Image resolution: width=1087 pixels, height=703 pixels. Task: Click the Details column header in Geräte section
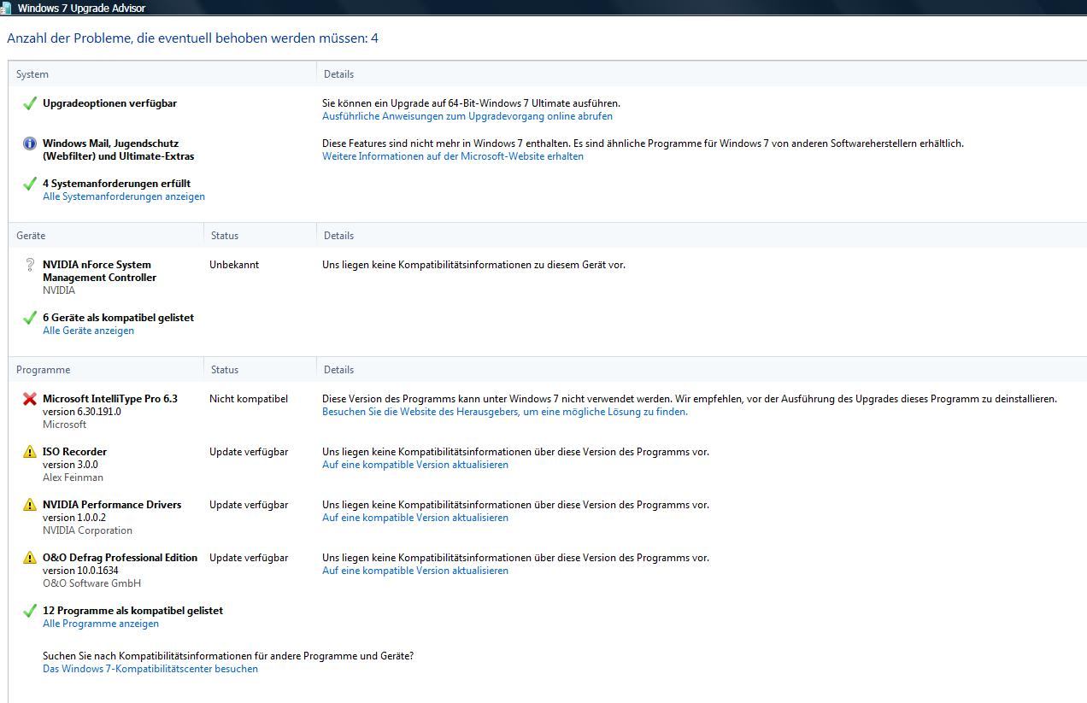point(338,236)
